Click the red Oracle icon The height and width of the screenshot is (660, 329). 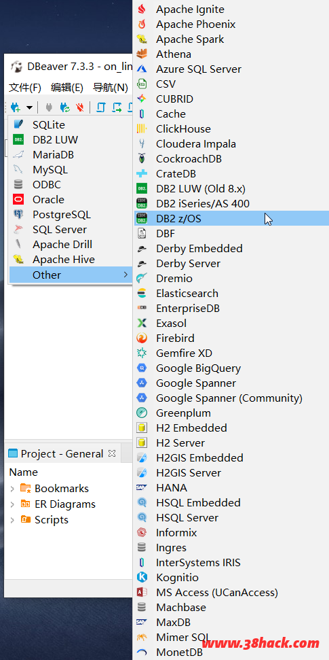click(18, 200)
